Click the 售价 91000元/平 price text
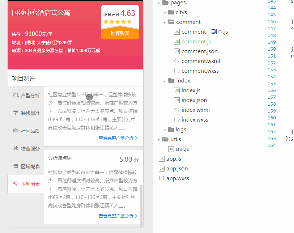 32,34
